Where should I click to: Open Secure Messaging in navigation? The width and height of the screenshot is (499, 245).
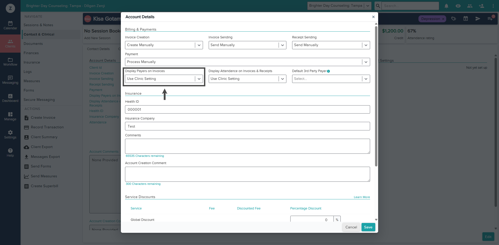[x=39, y=100]
